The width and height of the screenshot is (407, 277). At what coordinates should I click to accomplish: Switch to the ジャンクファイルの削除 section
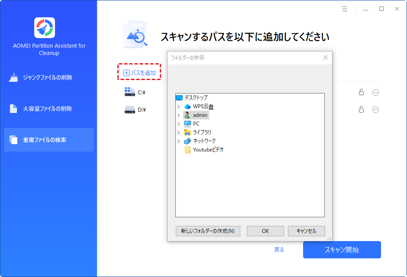48,78
